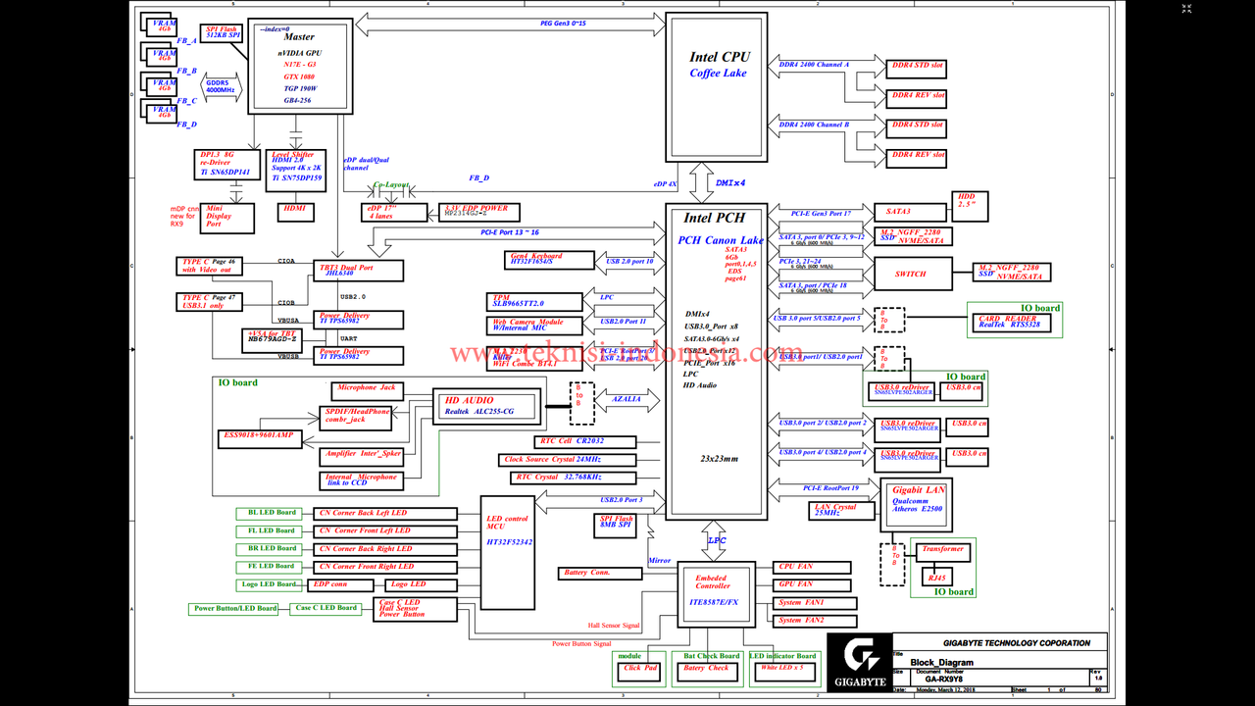
Task: Click the 'CN Corner Front Left LED' box
Action: tap(386, 531)
